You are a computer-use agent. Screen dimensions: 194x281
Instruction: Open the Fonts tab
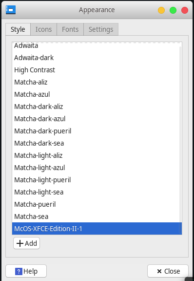[70, 29]
